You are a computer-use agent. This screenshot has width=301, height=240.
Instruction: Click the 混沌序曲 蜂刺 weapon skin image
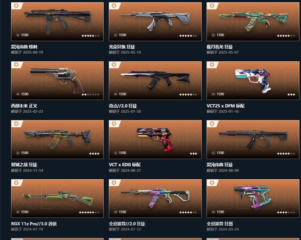(x=57, y=22)
